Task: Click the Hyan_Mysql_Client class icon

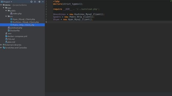Action: pyautogui.click(x=11, y=19)
